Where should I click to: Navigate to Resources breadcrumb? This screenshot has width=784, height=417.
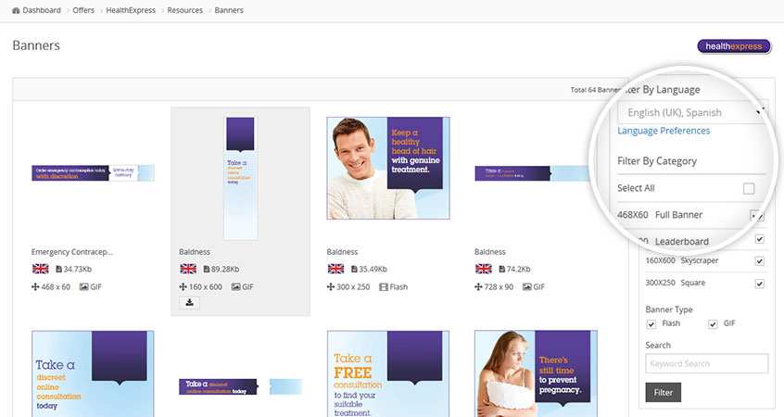(x=185, y=10)
